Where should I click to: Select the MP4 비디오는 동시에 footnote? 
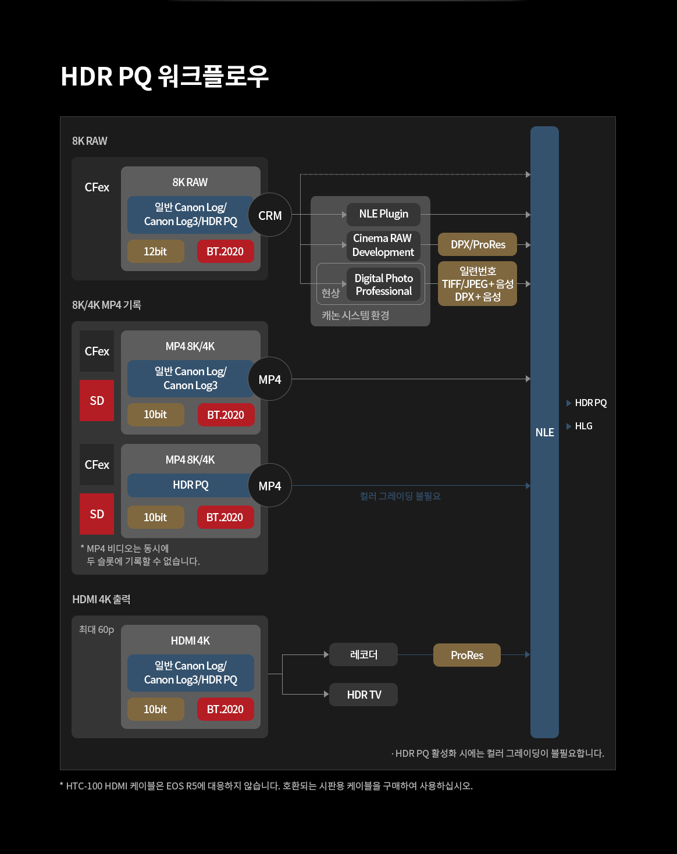click(x=140, y=555)
